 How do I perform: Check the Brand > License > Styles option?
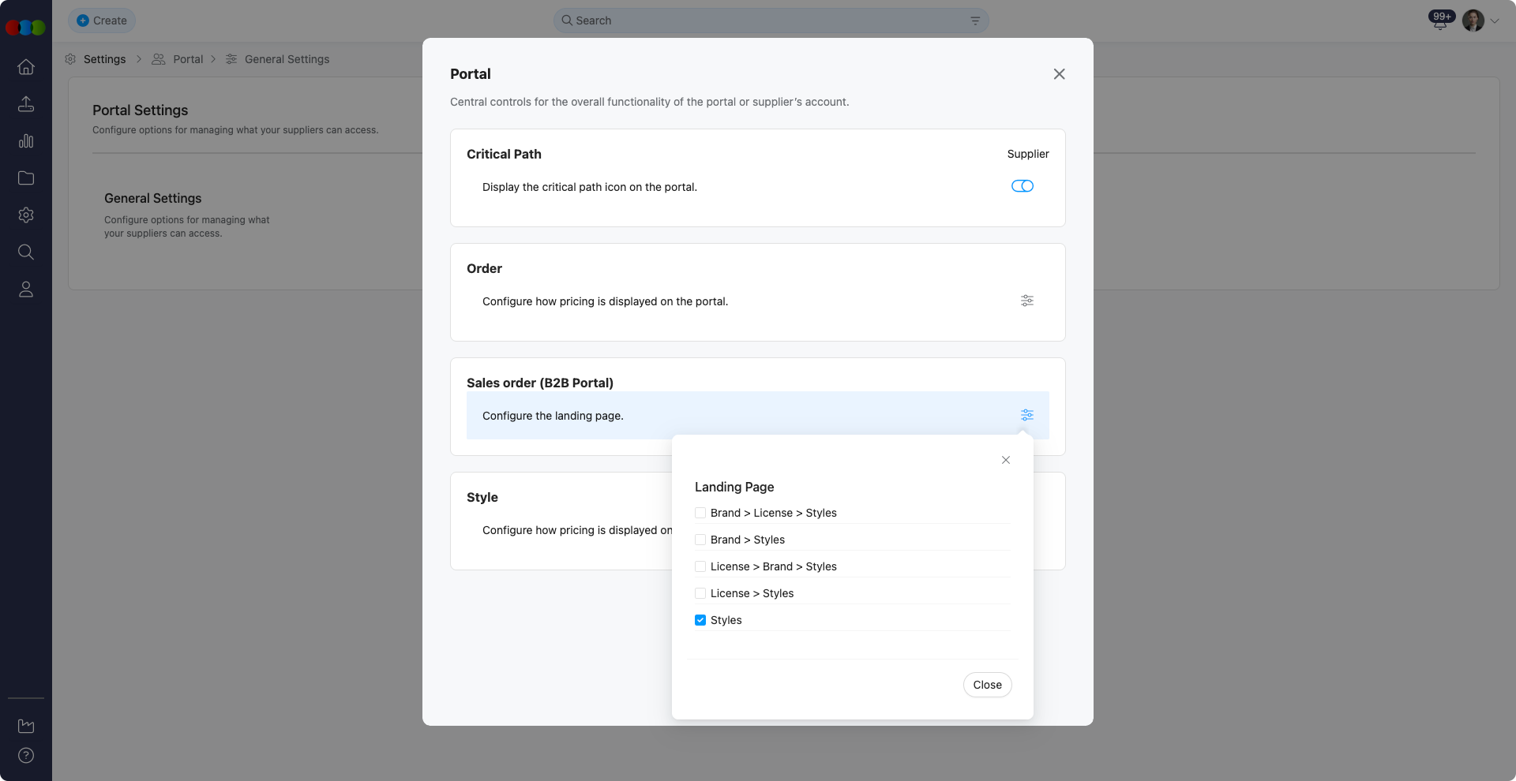pyautogui.click(x=700, y=513)
